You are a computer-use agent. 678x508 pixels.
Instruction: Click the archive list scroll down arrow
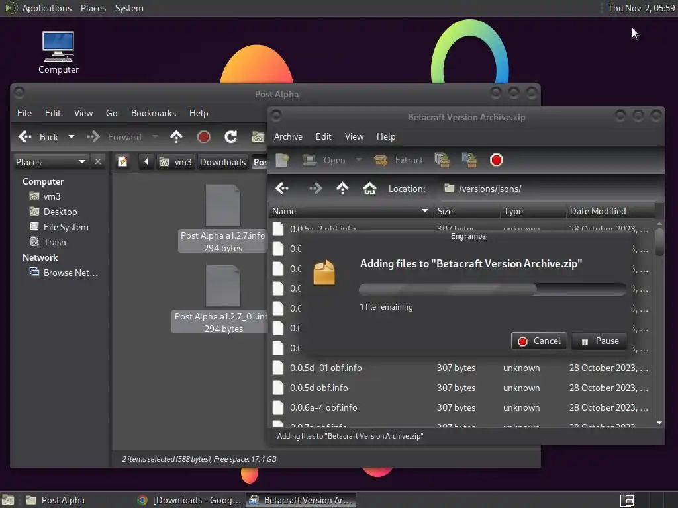tap(659, 423)
